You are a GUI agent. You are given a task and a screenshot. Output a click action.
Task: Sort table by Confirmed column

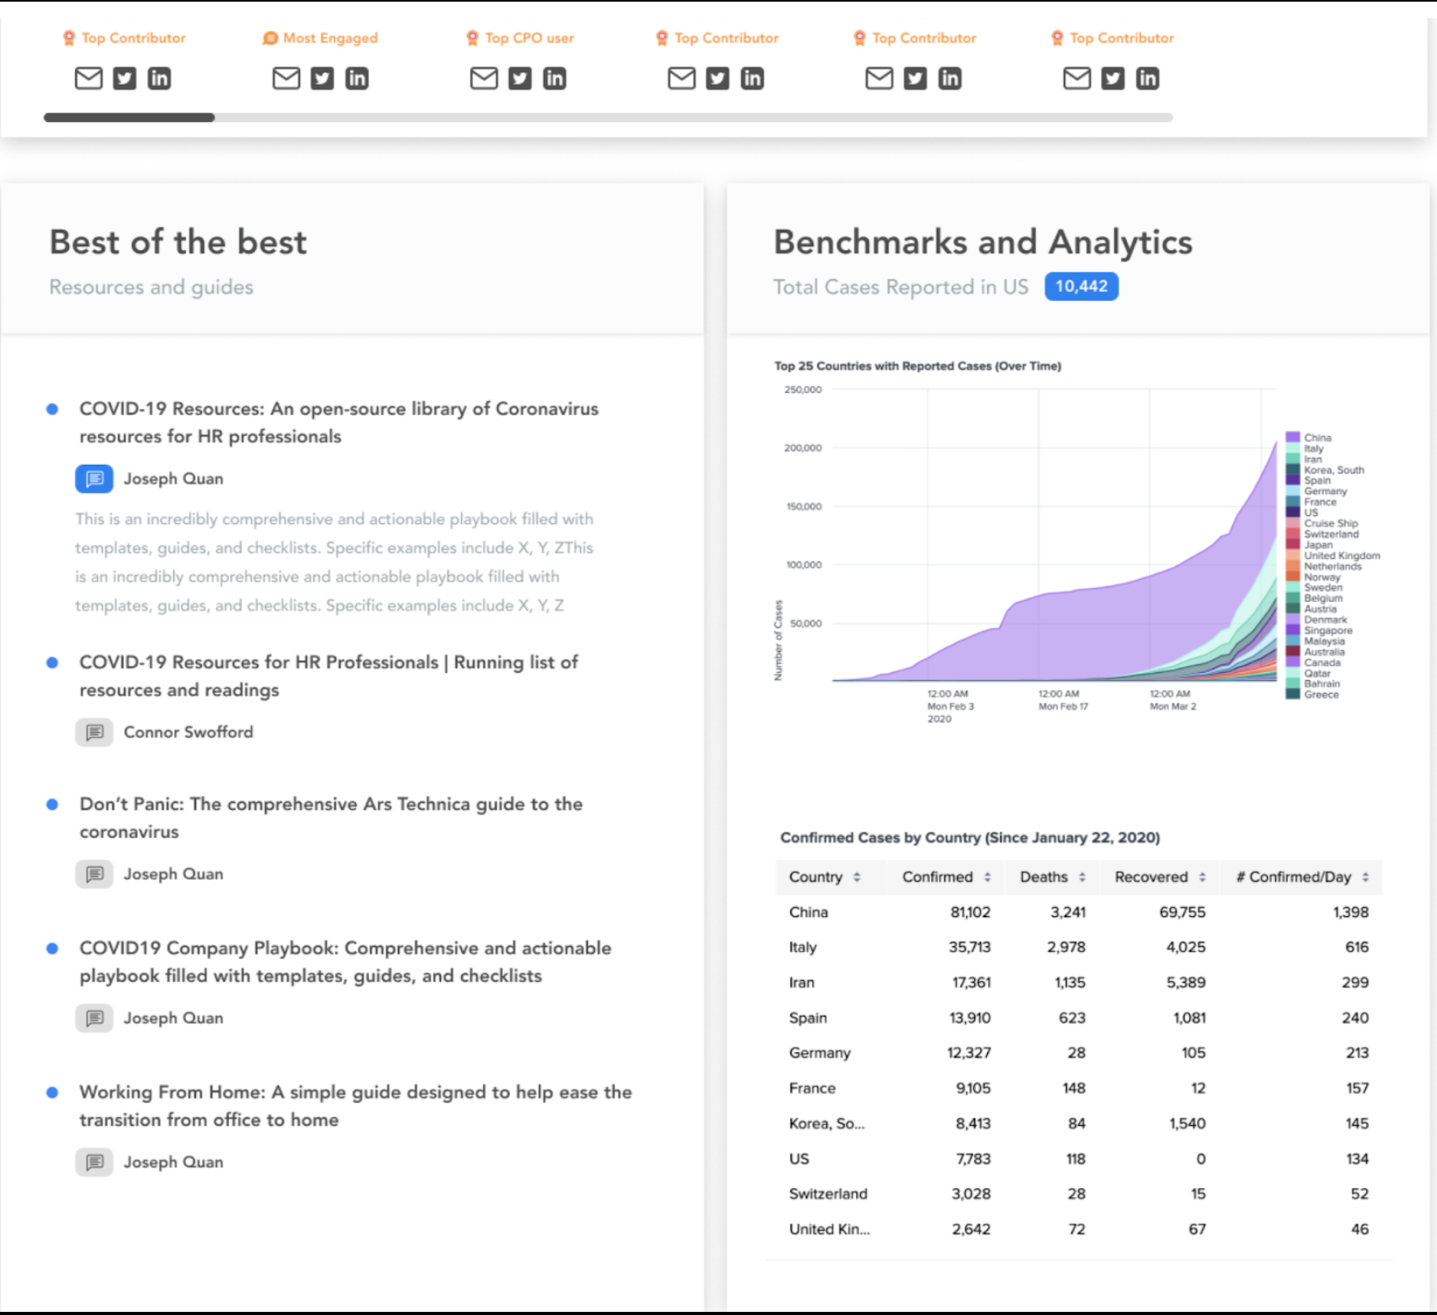click(x=986, y=877)
